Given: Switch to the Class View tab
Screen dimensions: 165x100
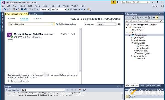Looking at the screenshot, I should click(x=156, y=85).
